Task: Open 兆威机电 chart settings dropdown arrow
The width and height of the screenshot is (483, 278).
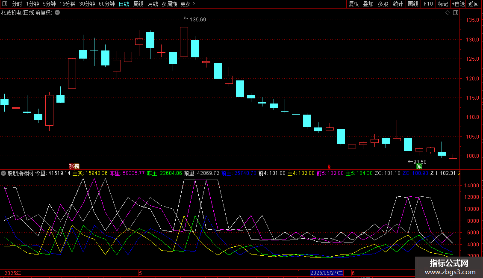Action: point(57,13)
